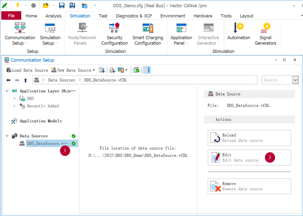Click the Communication Setup dropdown arrow in ribbon
Image resolution: width=303 pixels, height=216 pixels.
tap(26, 43)
